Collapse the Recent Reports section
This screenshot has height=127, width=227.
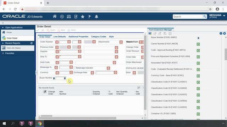click(3, 43)
